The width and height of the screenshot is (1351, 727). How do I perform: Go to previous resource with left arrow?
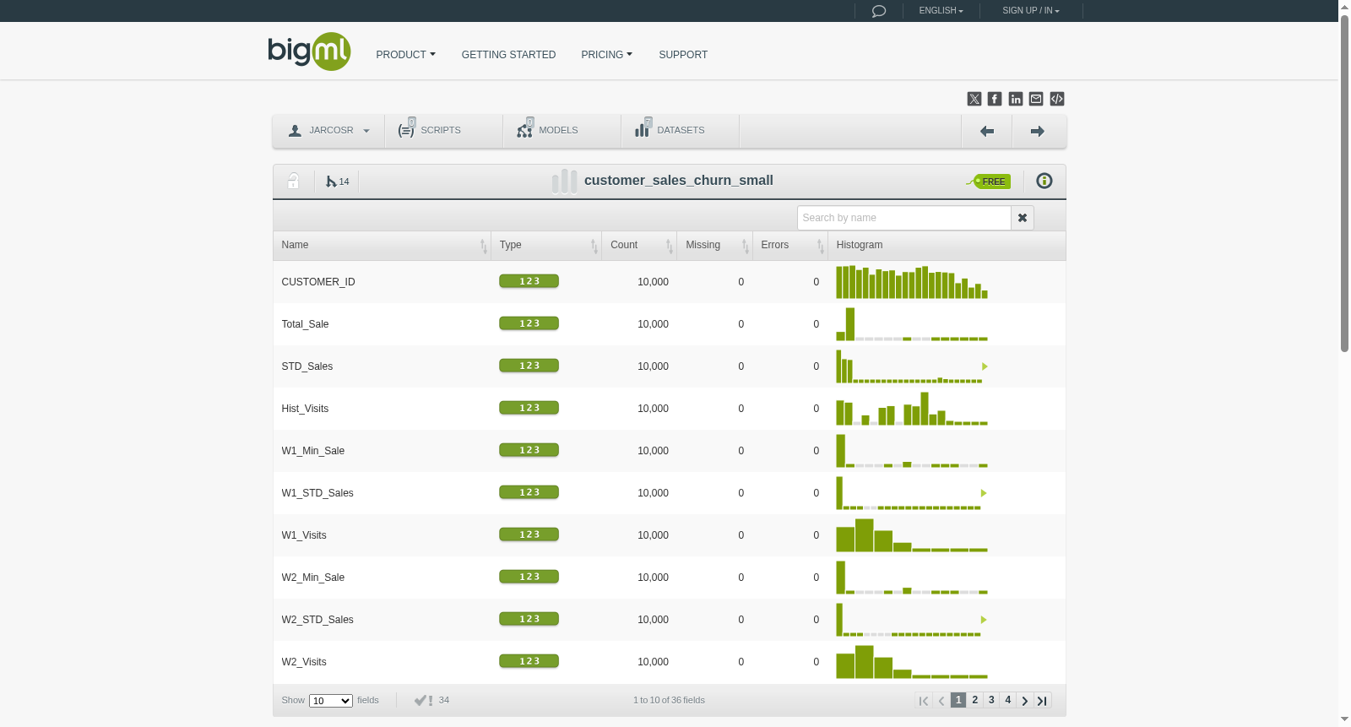click(x=987, y=131)
